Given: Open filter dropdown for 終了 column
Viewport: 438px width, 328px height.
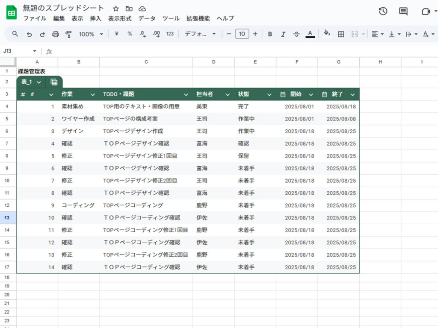Looking at the screenshot, I should pyautogui.click(x=352, y=94).
